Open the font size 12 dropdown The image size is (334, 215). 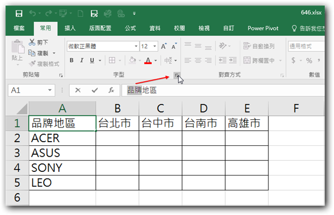click(155, 46)
